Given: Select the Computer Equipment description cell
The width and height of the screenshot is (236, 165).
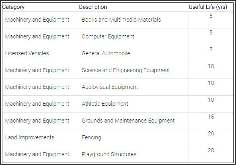Looking at the screenshot, I should 108,36.
